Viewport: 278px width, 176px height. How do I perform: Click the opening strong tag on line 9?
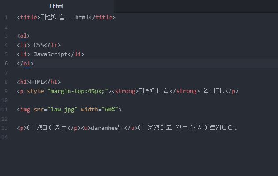(x=125, y=91)
